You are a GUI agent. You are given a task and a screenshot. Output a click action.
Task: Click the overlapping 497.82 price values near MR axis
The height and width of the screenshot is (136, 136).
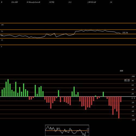click(x=127, y=80)
